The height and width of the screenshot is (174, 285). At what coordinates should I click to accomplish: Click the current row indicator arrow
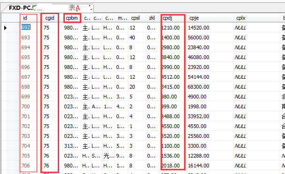(x=5, y=28)
